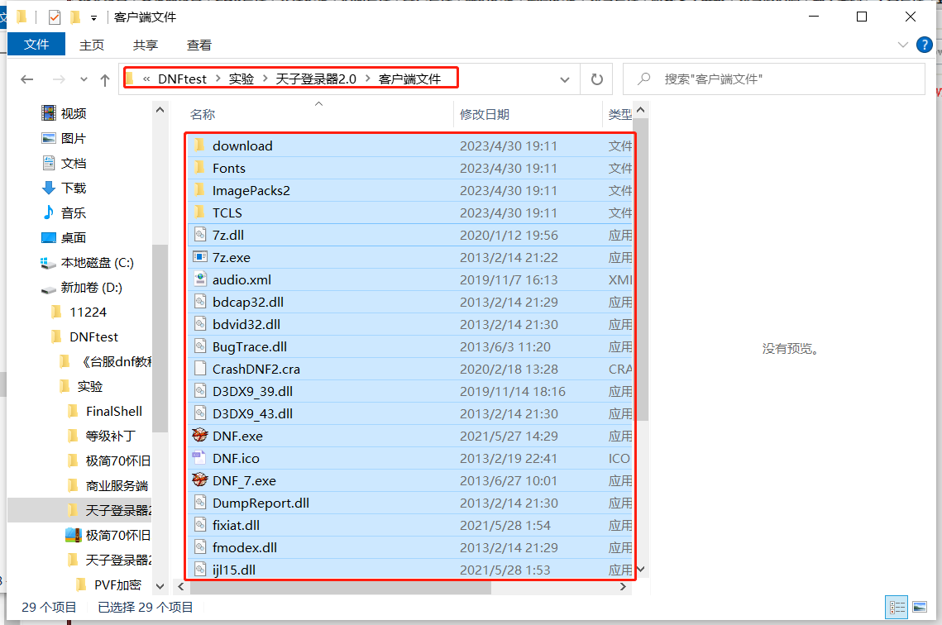Select the 7z.exe file icon
The width and height of the screenshot is (942, 625).
click(200, 257)
